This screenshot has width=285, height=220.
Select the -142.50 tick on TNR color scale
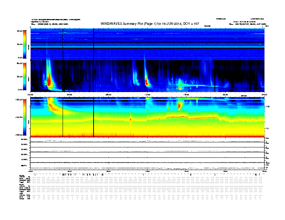coord(19,117)
